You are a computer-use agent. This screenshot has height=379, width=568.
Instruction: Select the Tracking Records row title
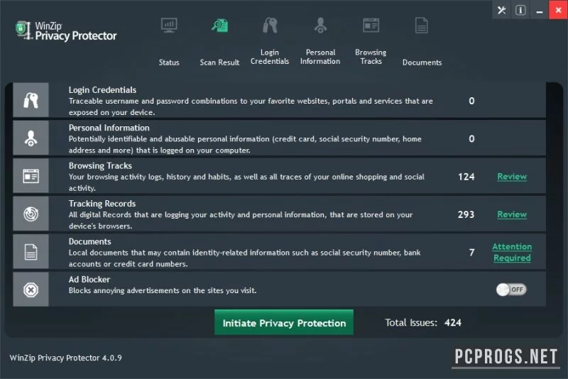point(102,204)
